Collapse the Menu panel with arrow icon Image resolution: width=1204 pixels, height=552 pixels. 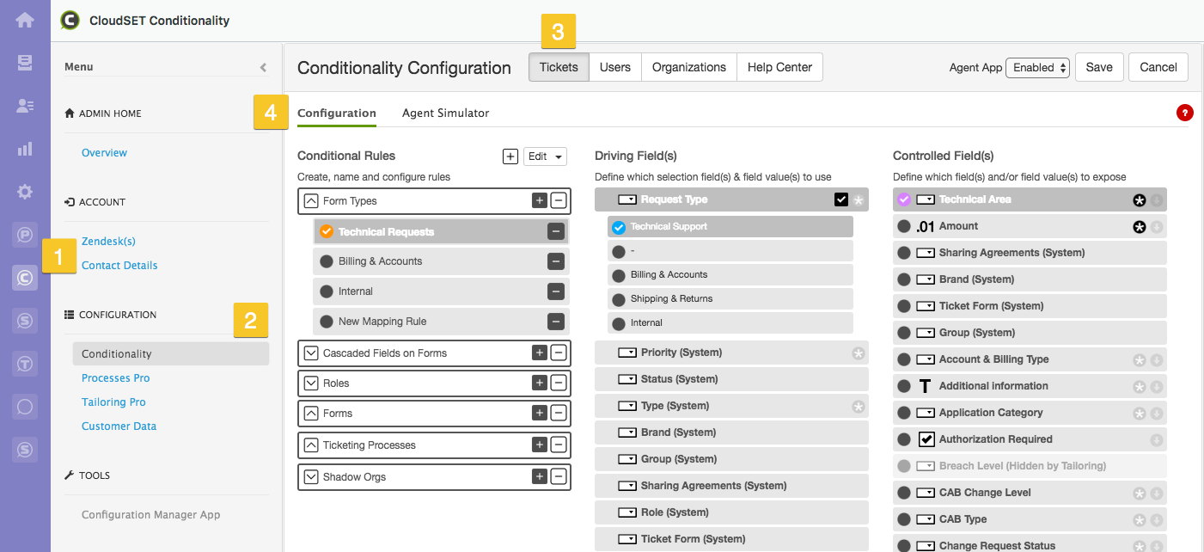point(263,67)
